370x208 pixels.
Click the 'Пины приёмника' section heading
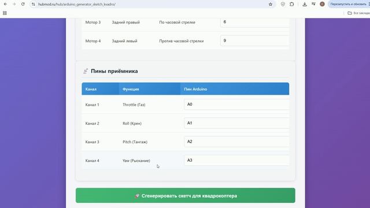114,71
